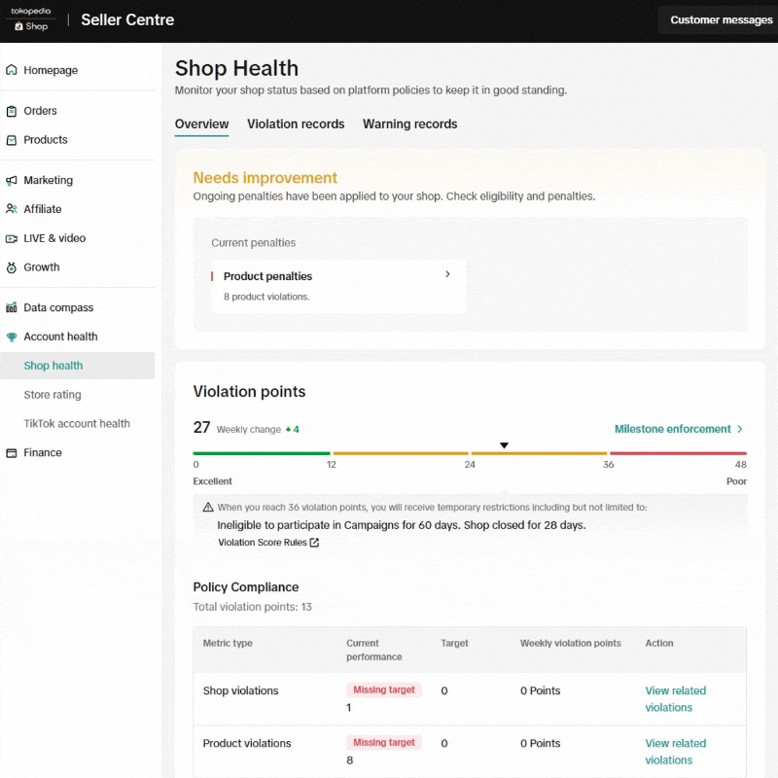Click the Homepage house icon in sidebar
Image resolution: width=778 pixels, height=778 pixels.
12,70
